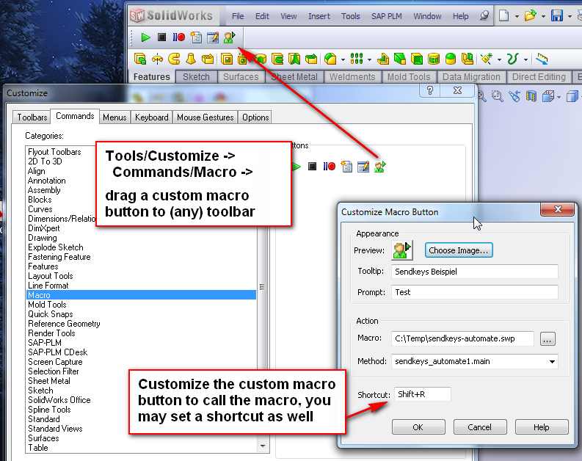The width and height of the screenshot is (582, 461).
Task: Click the Curves toolbar icon
Action: [x=513, y=59]
